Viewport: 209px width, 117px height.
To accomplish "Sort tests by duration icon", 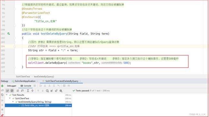I will coord(23,91).
